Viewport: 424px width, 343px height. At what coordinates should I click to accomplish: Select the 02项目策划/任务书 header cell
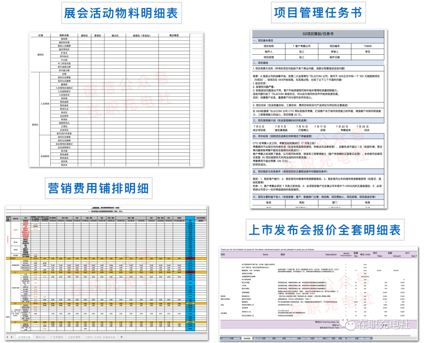point(318,34)
